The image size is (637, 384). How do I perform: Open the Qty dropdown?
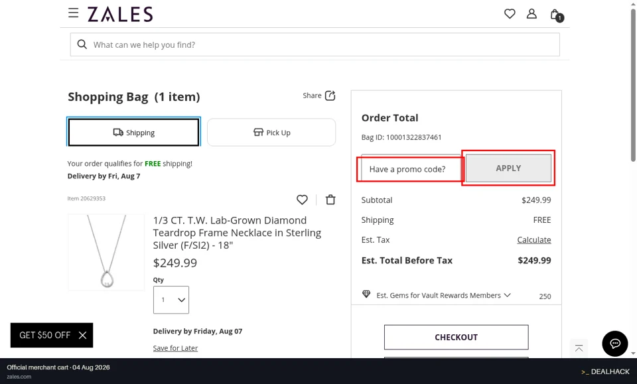click(x=171, y=300)
